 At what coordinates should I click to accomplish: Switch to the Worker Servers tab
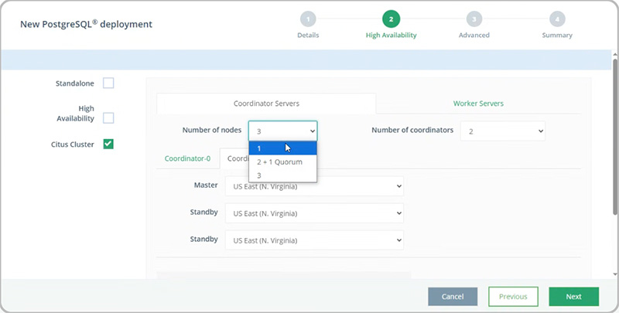pos(478,104)
